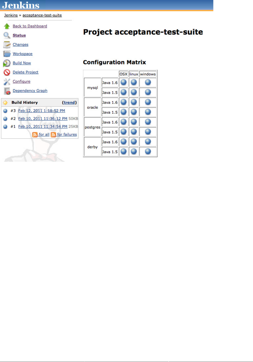
Task: Open oracle Java 1.5 windows build ball
Action: 148,112
